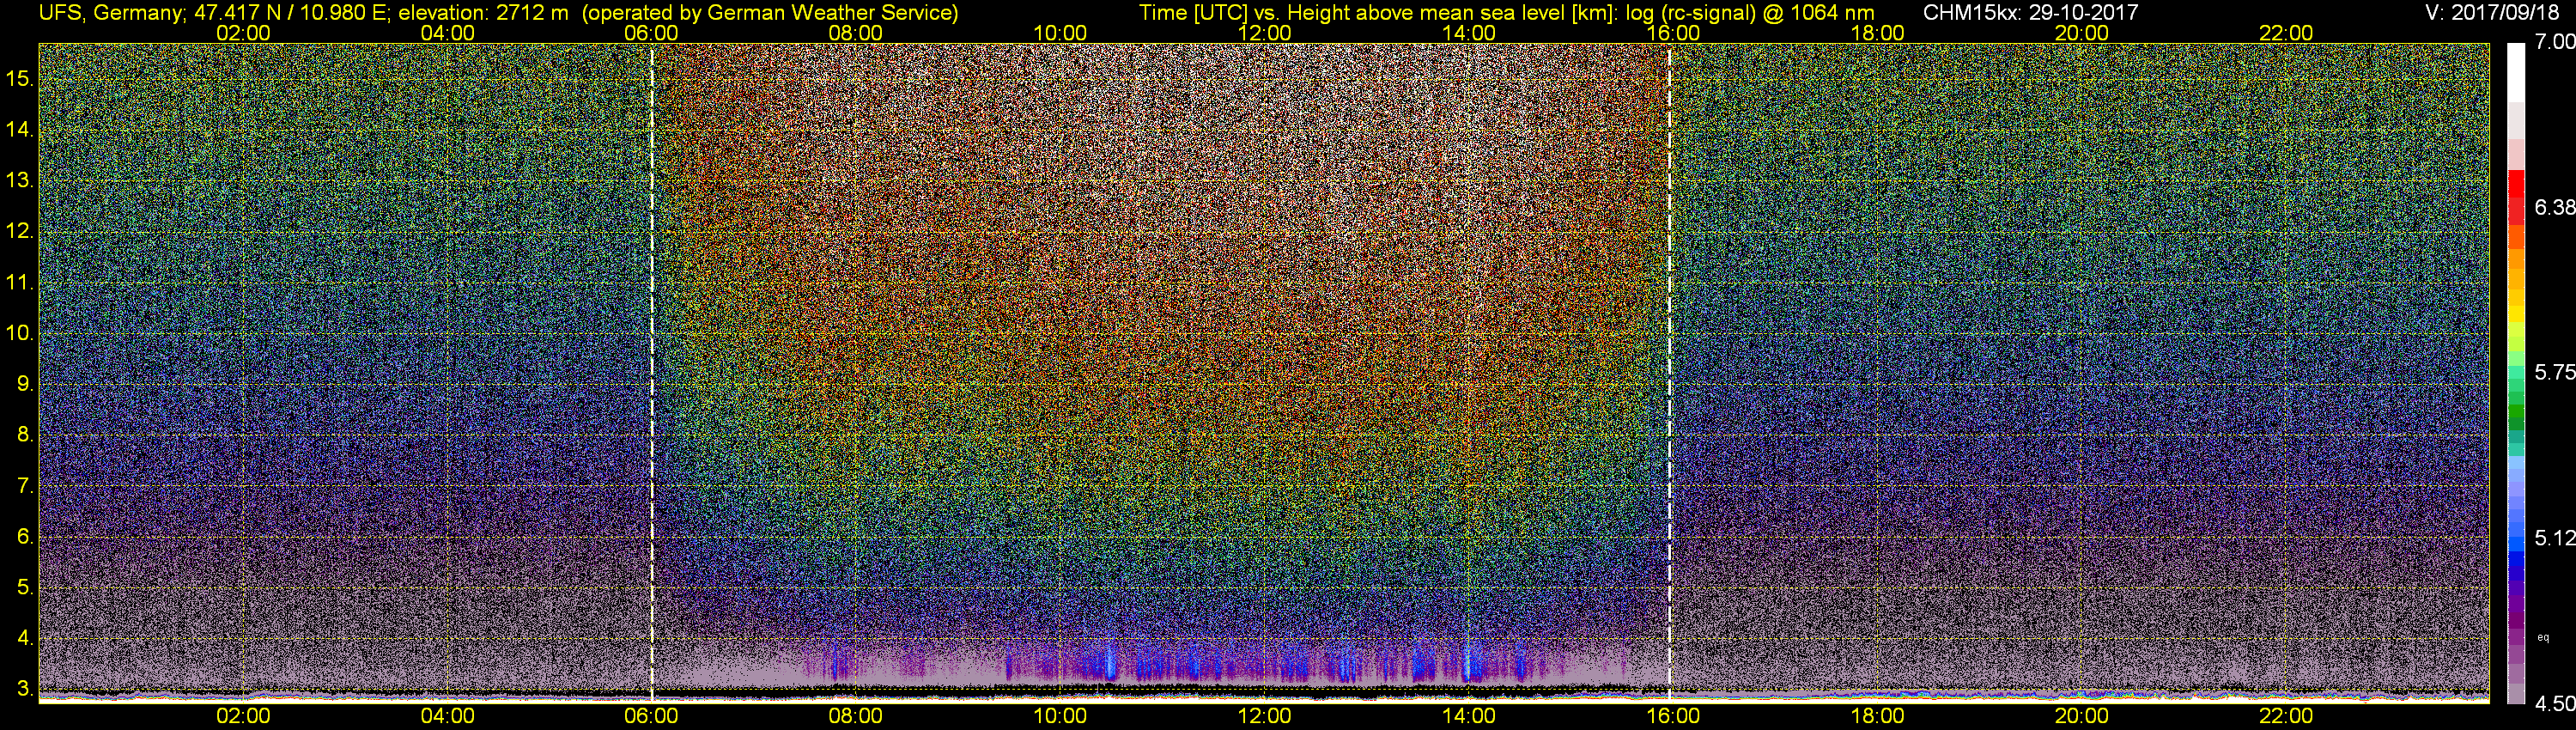Click the 02:00 label on the top time axis

[243, 33]
